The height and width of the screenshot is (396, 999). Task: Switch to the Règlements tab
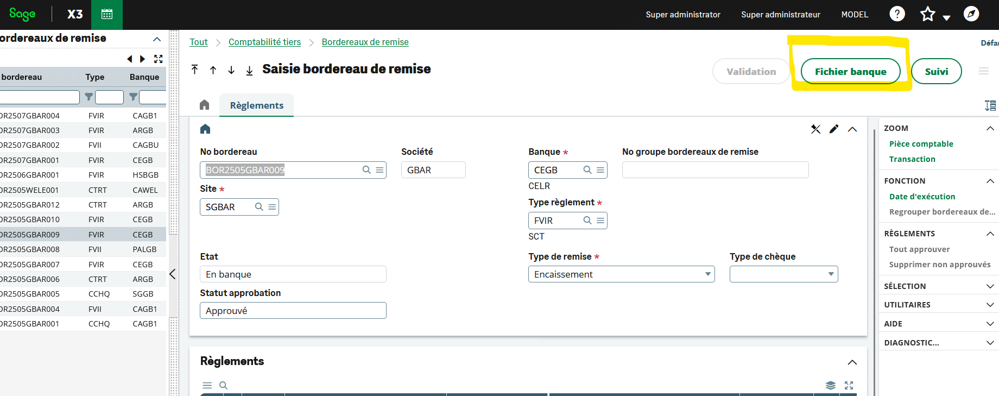(256, 105)
